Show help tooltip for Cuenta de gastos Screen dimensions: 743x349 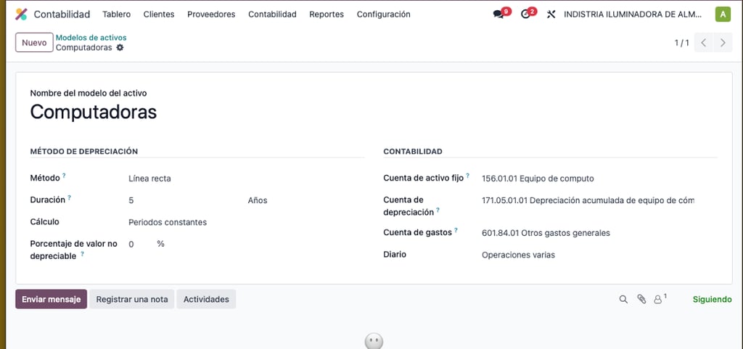[456, 230]
